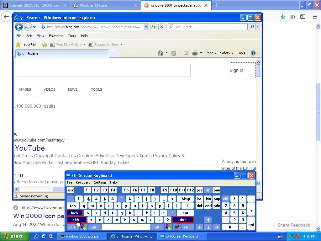
Task: Open search provider dropdown arrow
Action: click(x=258, y=27)
